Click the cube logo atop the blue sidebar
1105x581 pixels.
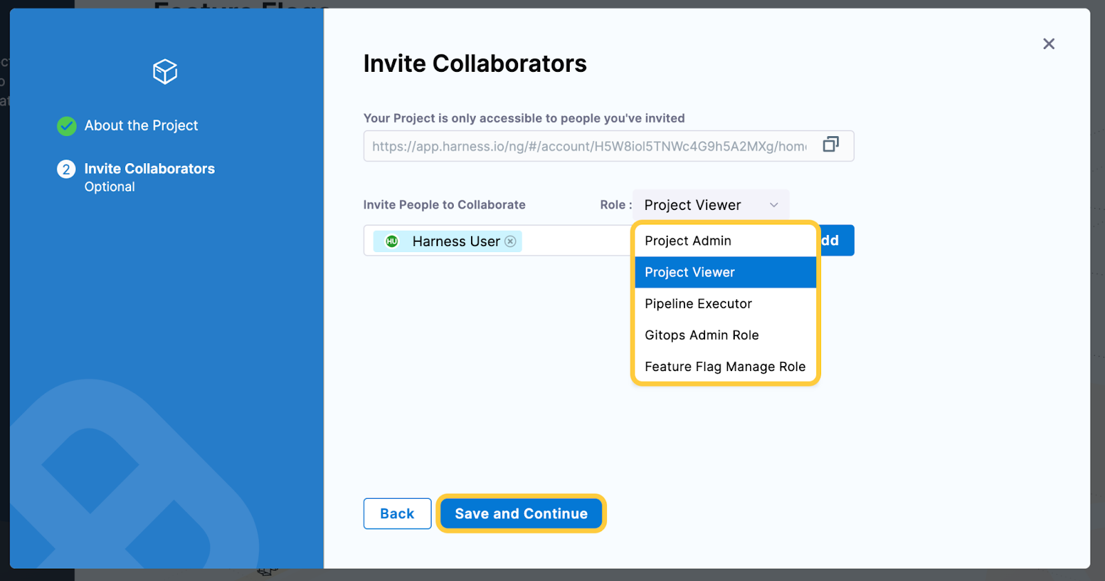[x=164, y=70]
